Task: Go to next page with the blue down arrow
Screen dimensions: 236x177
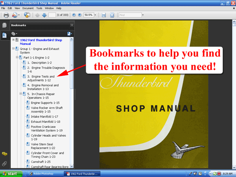Action: click(x=44, y=15)
